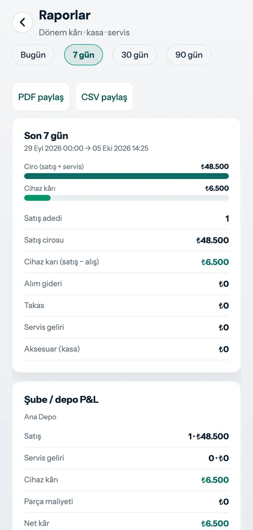Switch to the 30 gün filter
The width and height of the screenshot is (253, 530).
(x=135, y=55)
